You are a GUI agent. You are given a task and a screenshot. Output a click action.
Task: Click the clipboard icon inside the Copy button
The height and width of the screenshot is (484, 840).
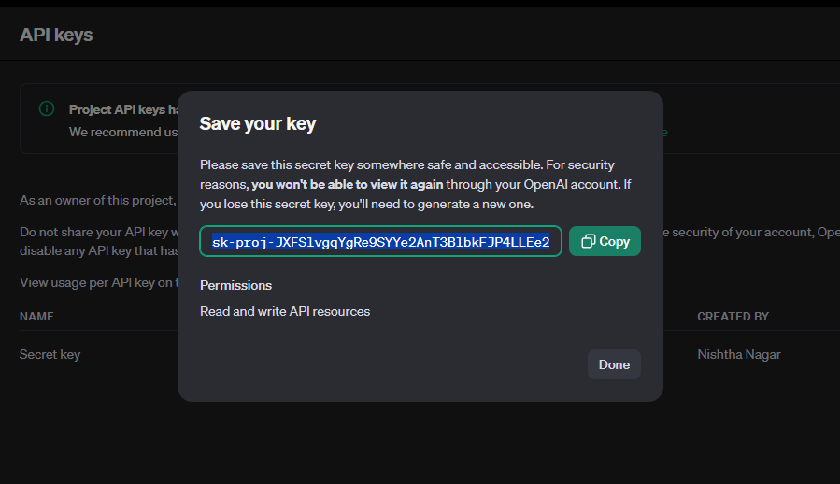[589, 241]
